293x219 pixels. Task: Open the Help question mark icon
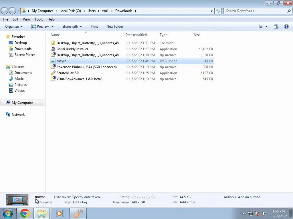(x=286, y=27)
